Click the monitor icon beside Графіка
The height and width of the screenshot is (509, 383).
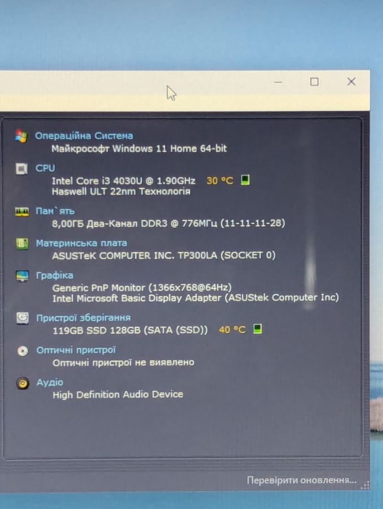[x=23, y=276]
